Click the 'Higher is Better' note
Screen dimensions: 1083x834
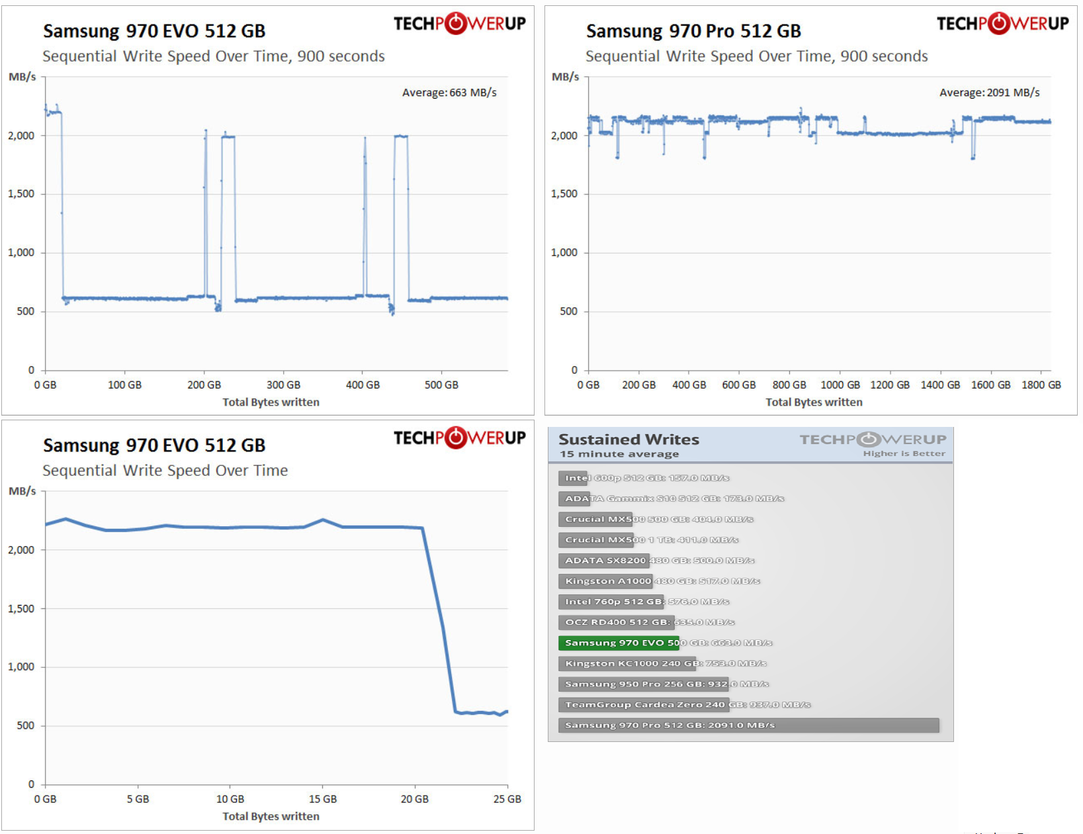tap(904, 453)
